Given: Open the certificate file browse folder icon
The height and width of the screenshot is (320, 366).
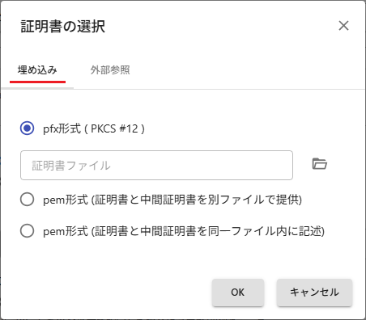Looking at the screenshot, I should pyautogui.click(x=320, y=164).
